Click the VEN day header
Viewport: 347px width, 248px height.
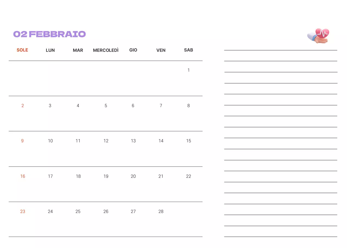click(161, 50)
